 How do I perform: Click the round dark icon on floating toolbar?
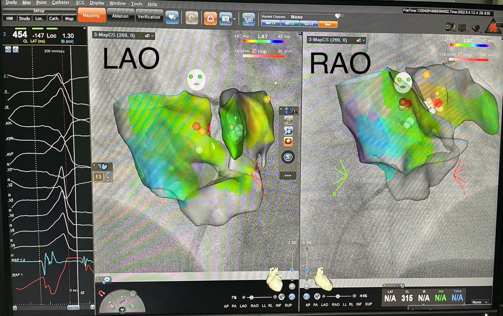(x=288, y=157)
